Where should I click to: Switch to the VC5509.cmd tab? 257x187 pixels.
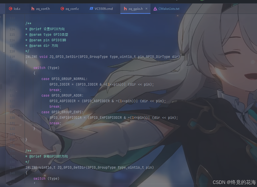click(101, 9)
